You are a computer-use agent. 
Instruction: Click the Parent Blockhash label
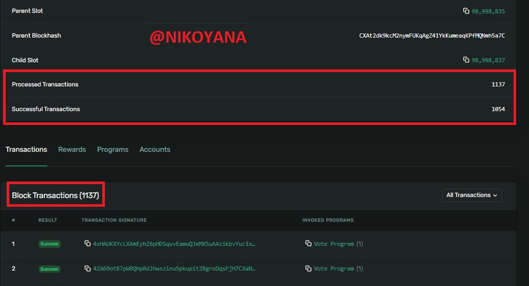(37, 35)
